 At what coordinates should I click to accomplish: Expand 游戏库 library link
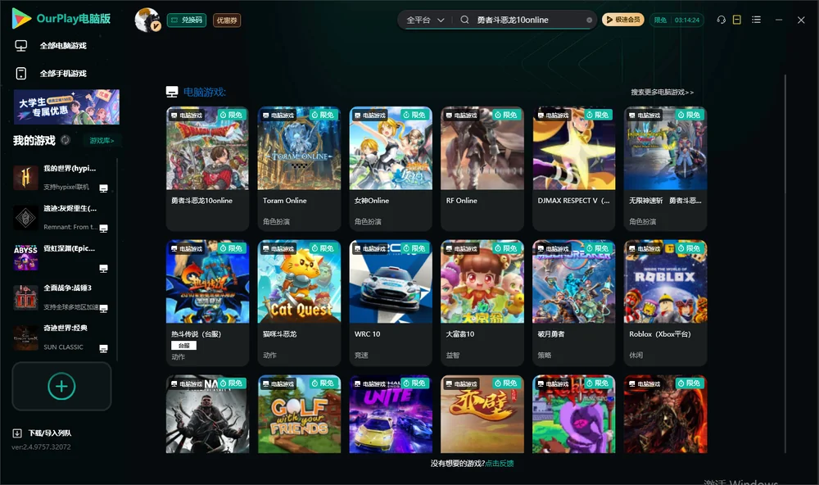[102, 141]
